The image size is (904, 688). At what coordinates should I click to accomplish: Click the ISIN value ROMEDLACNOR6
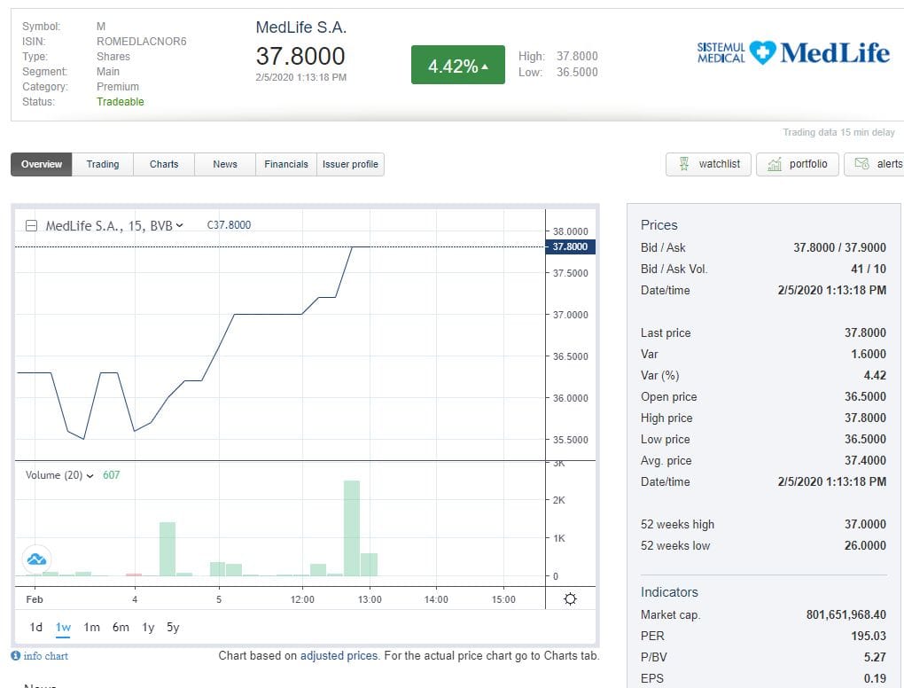pos(141,42)
